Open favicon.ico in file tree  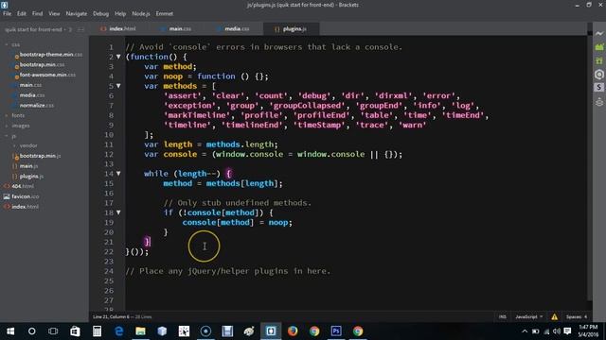click(26, 196)
